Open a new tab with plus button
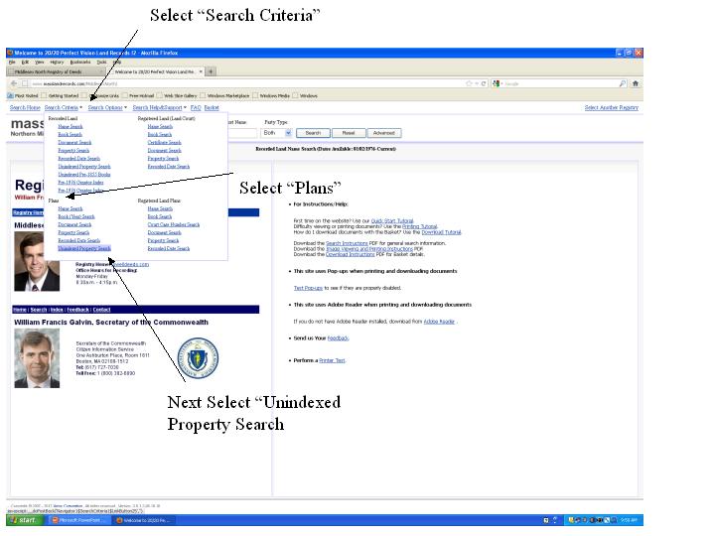 pyautogui.click(x=211, y=71)
